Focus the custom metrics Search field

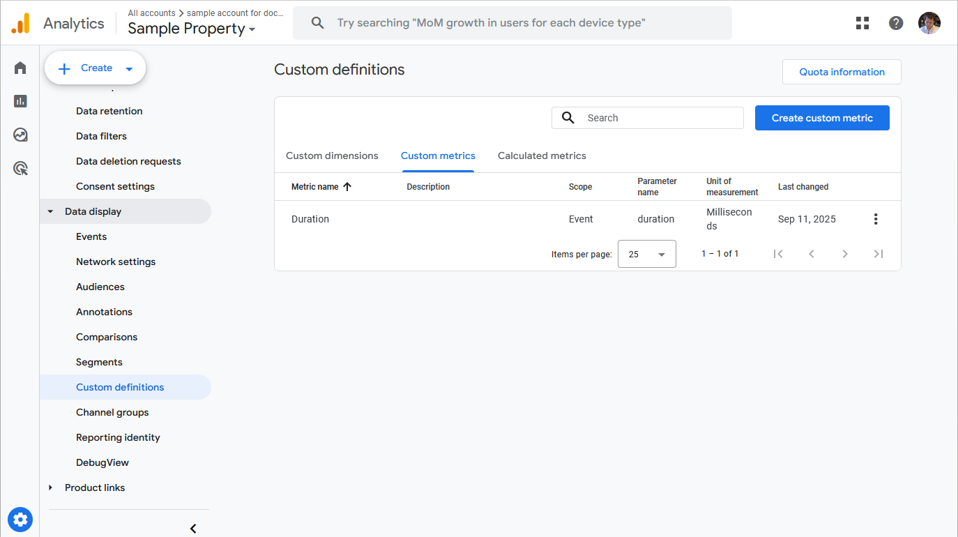[x=648, y=118]
